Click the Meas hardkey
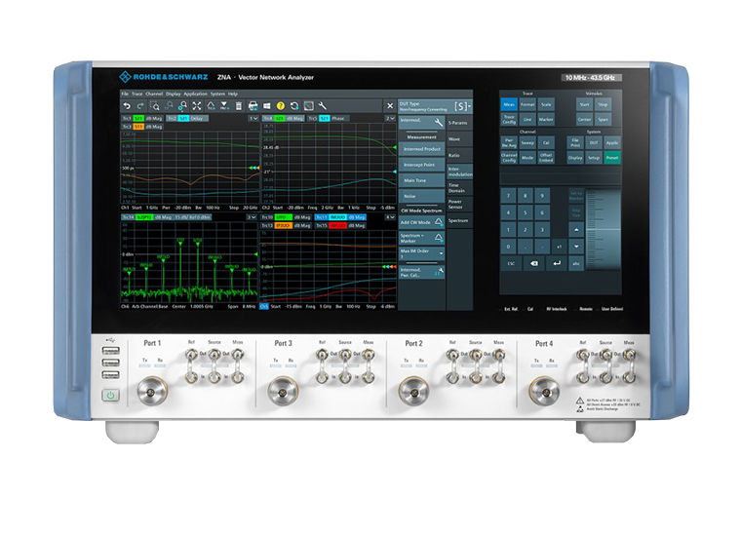This screenshot has height=536, width=741. coord(509,104)
